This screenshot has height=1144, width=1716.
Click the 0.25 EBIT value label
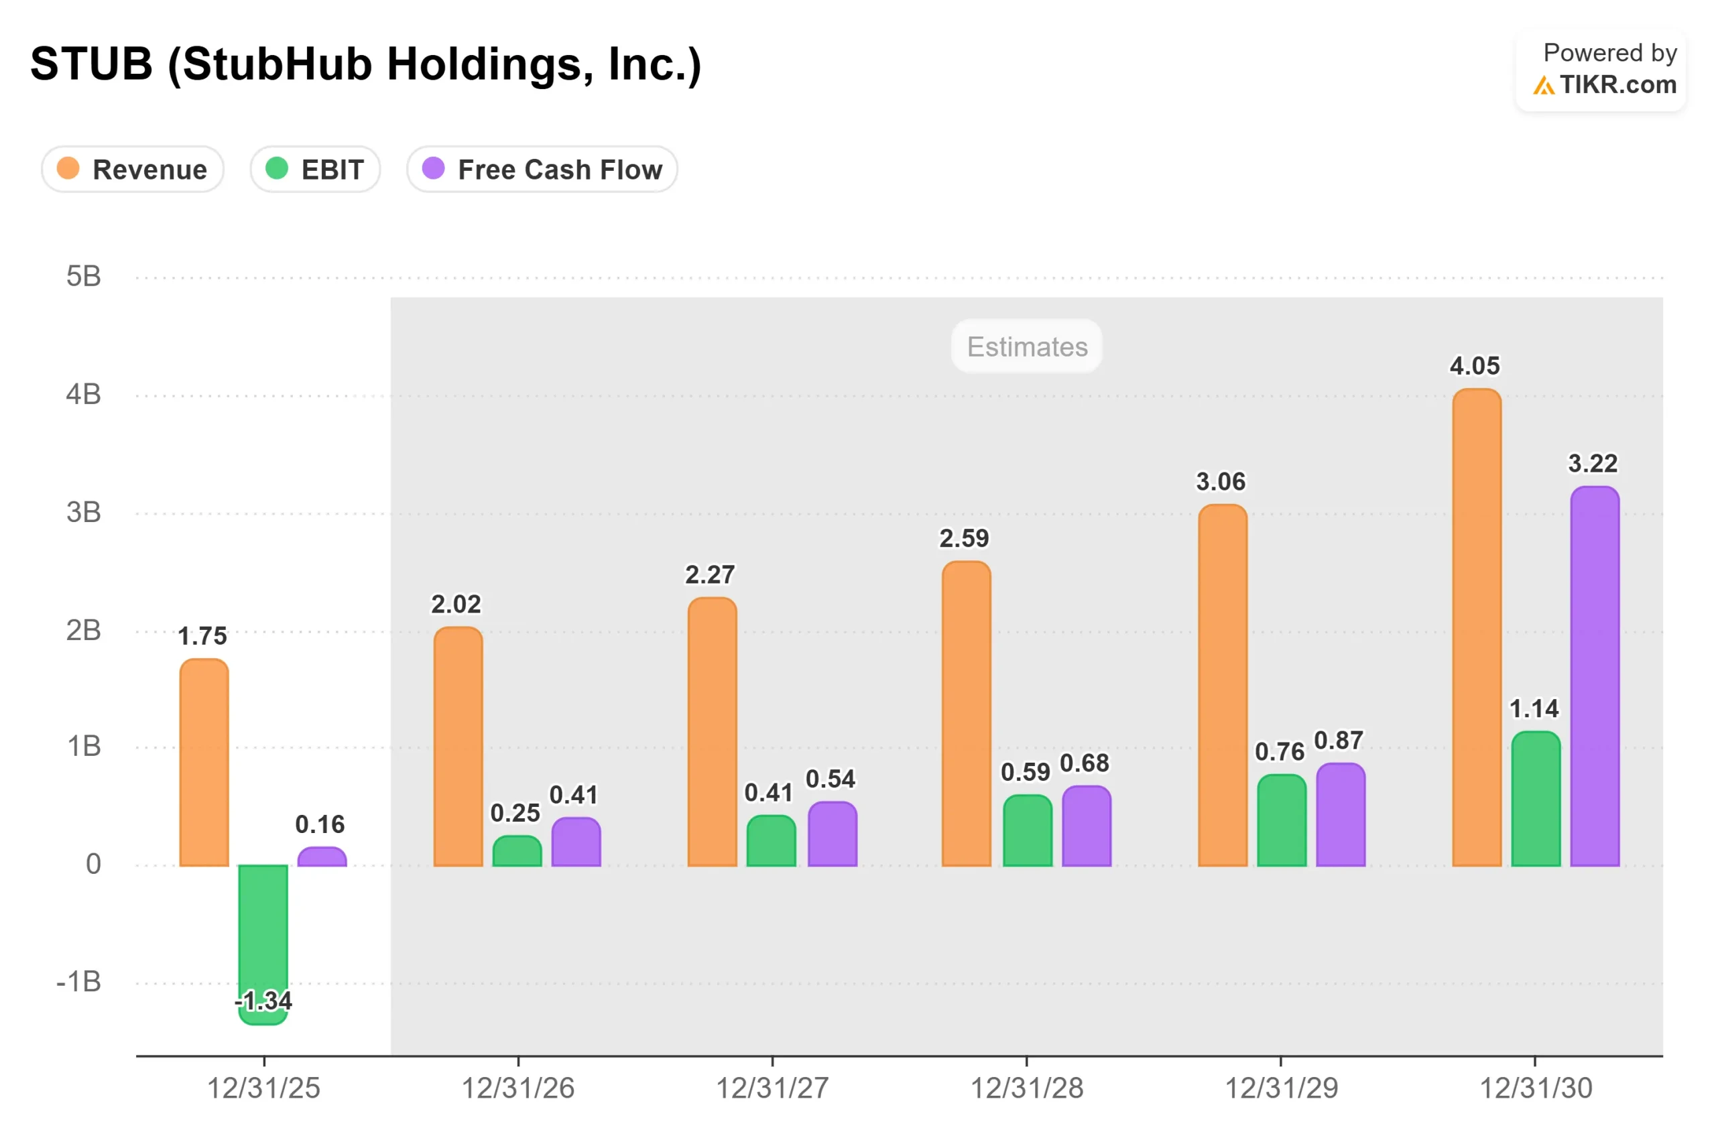point(516,813)
